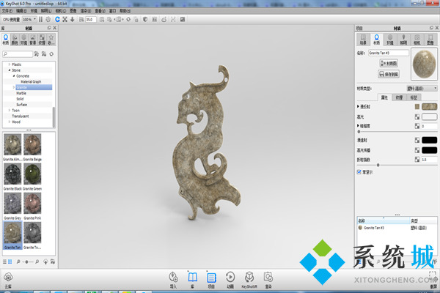Click the black Transmission (透射) color swatch
This screenshot has width=440, height=293.
(x=429, y=138)
